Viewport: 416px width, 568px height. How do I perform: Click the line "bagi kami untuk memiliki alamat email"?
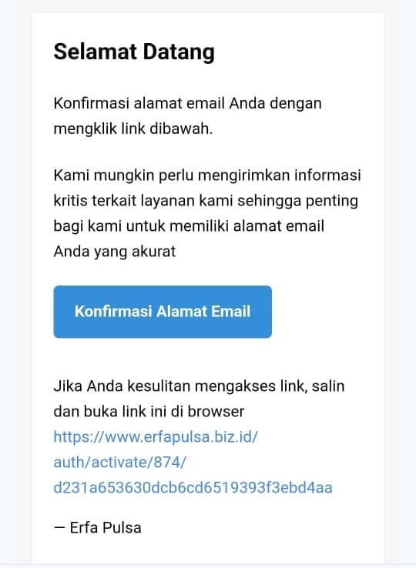coord(189,226)
